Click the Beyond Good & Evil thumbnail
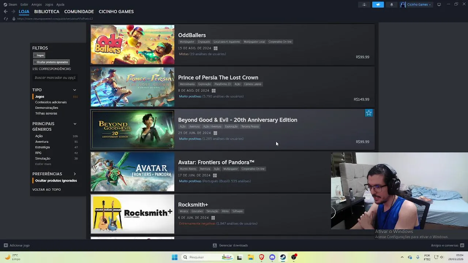 (x=133, y=129)
